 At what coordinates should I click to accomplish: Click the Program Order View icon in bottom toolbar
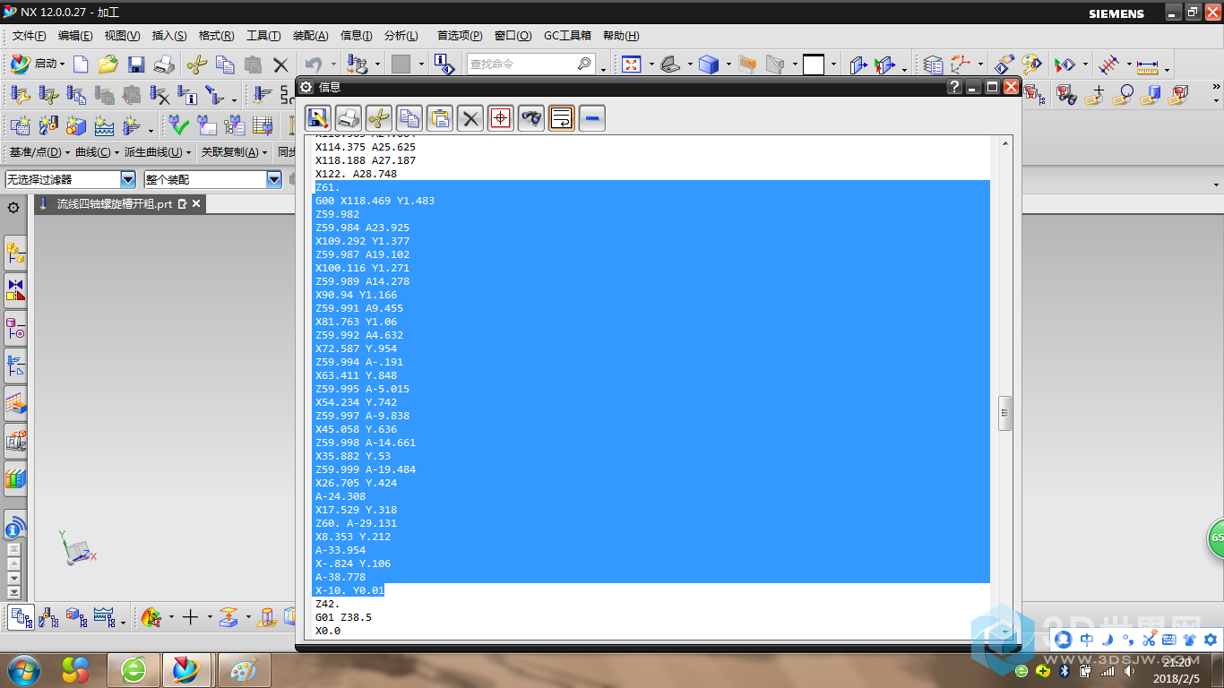click(22, 617)
